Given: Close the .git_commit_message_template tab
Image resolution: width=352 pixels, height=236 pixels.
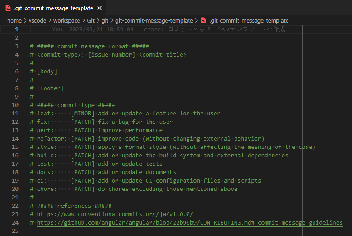Looking at the screenshot, I should pyautogui.click(x=99, y=8).
